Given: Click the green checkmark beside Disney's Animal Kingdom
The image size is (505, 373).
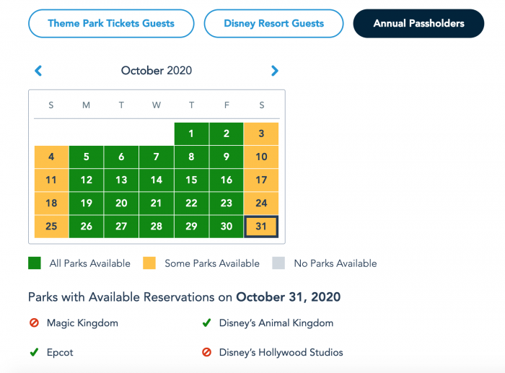Looking at the screenshot, I should 206,322.
